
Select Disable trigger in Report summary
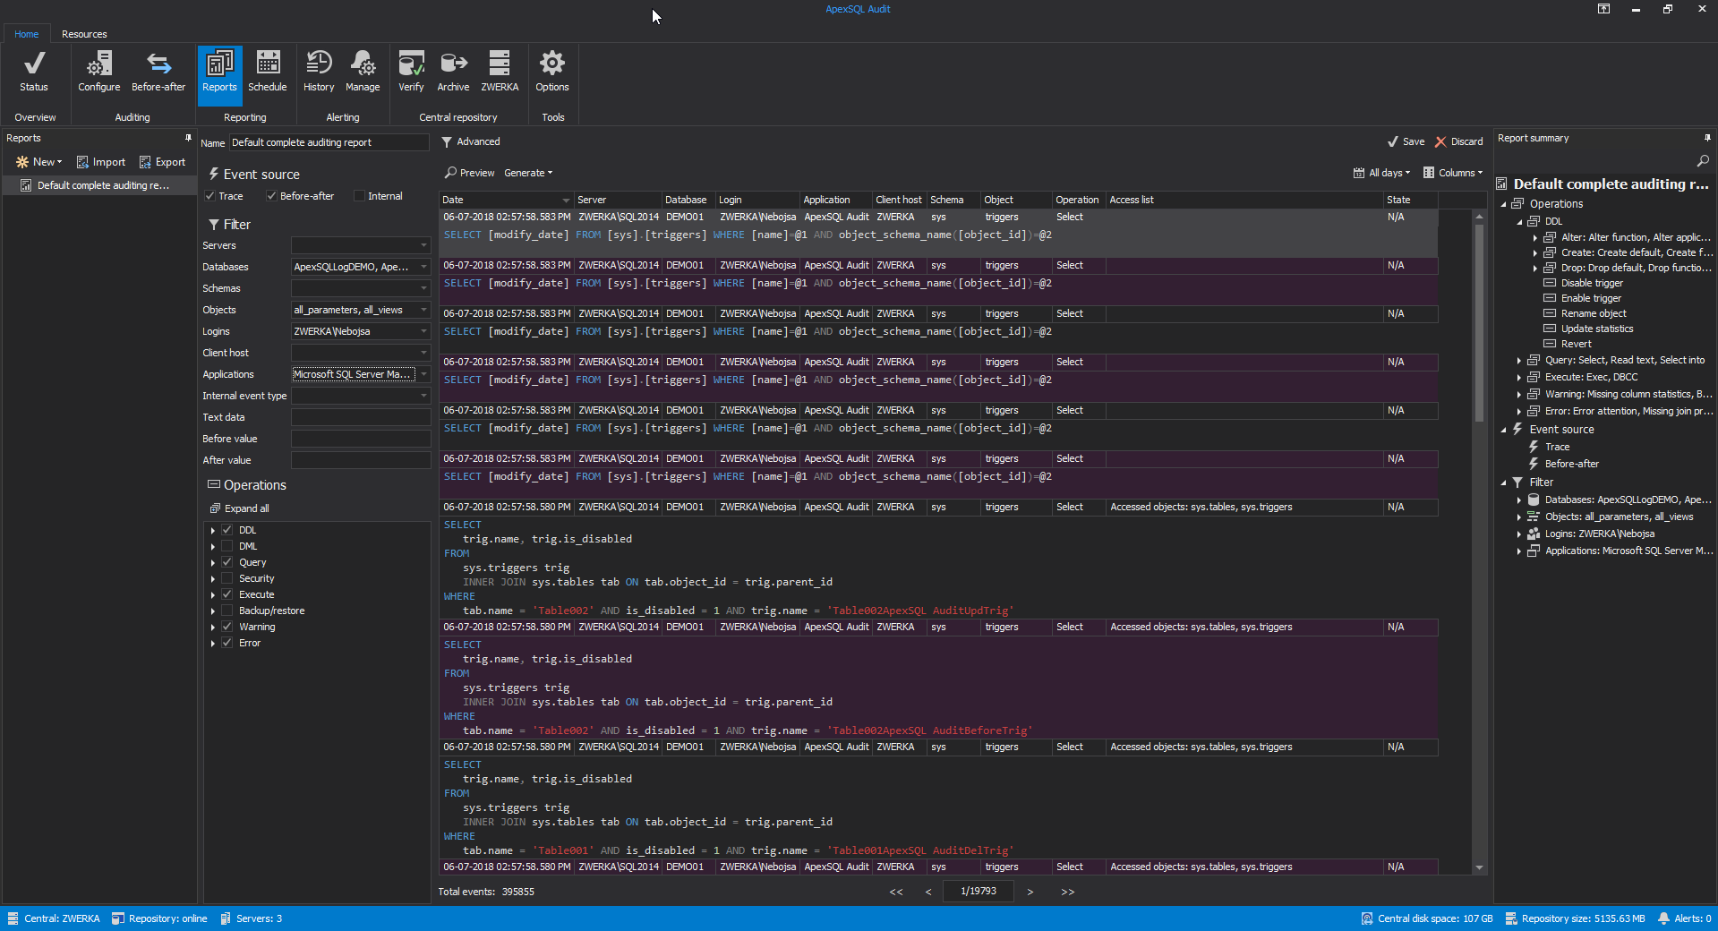pyautogui.click(x=1592, y=283)
